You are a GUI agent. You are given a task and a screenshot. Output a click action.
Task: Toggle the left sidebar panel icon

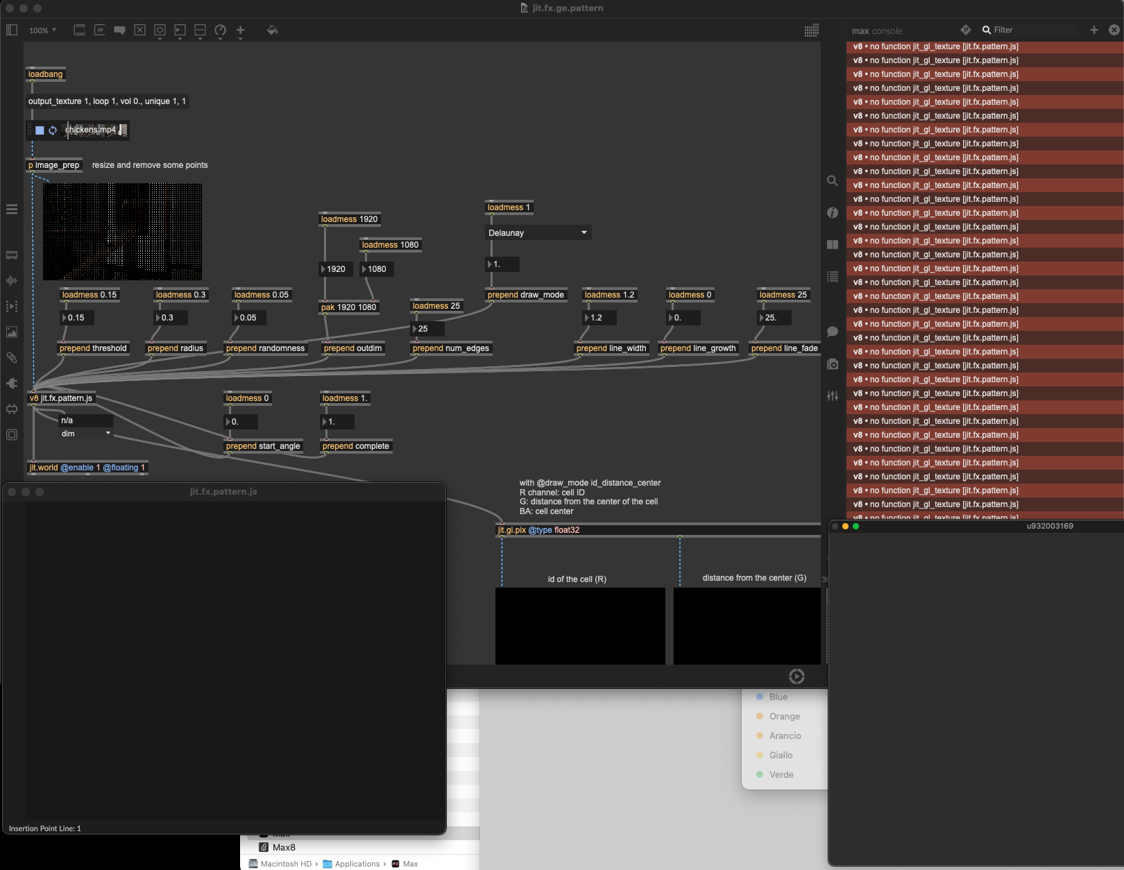(12, 30)
